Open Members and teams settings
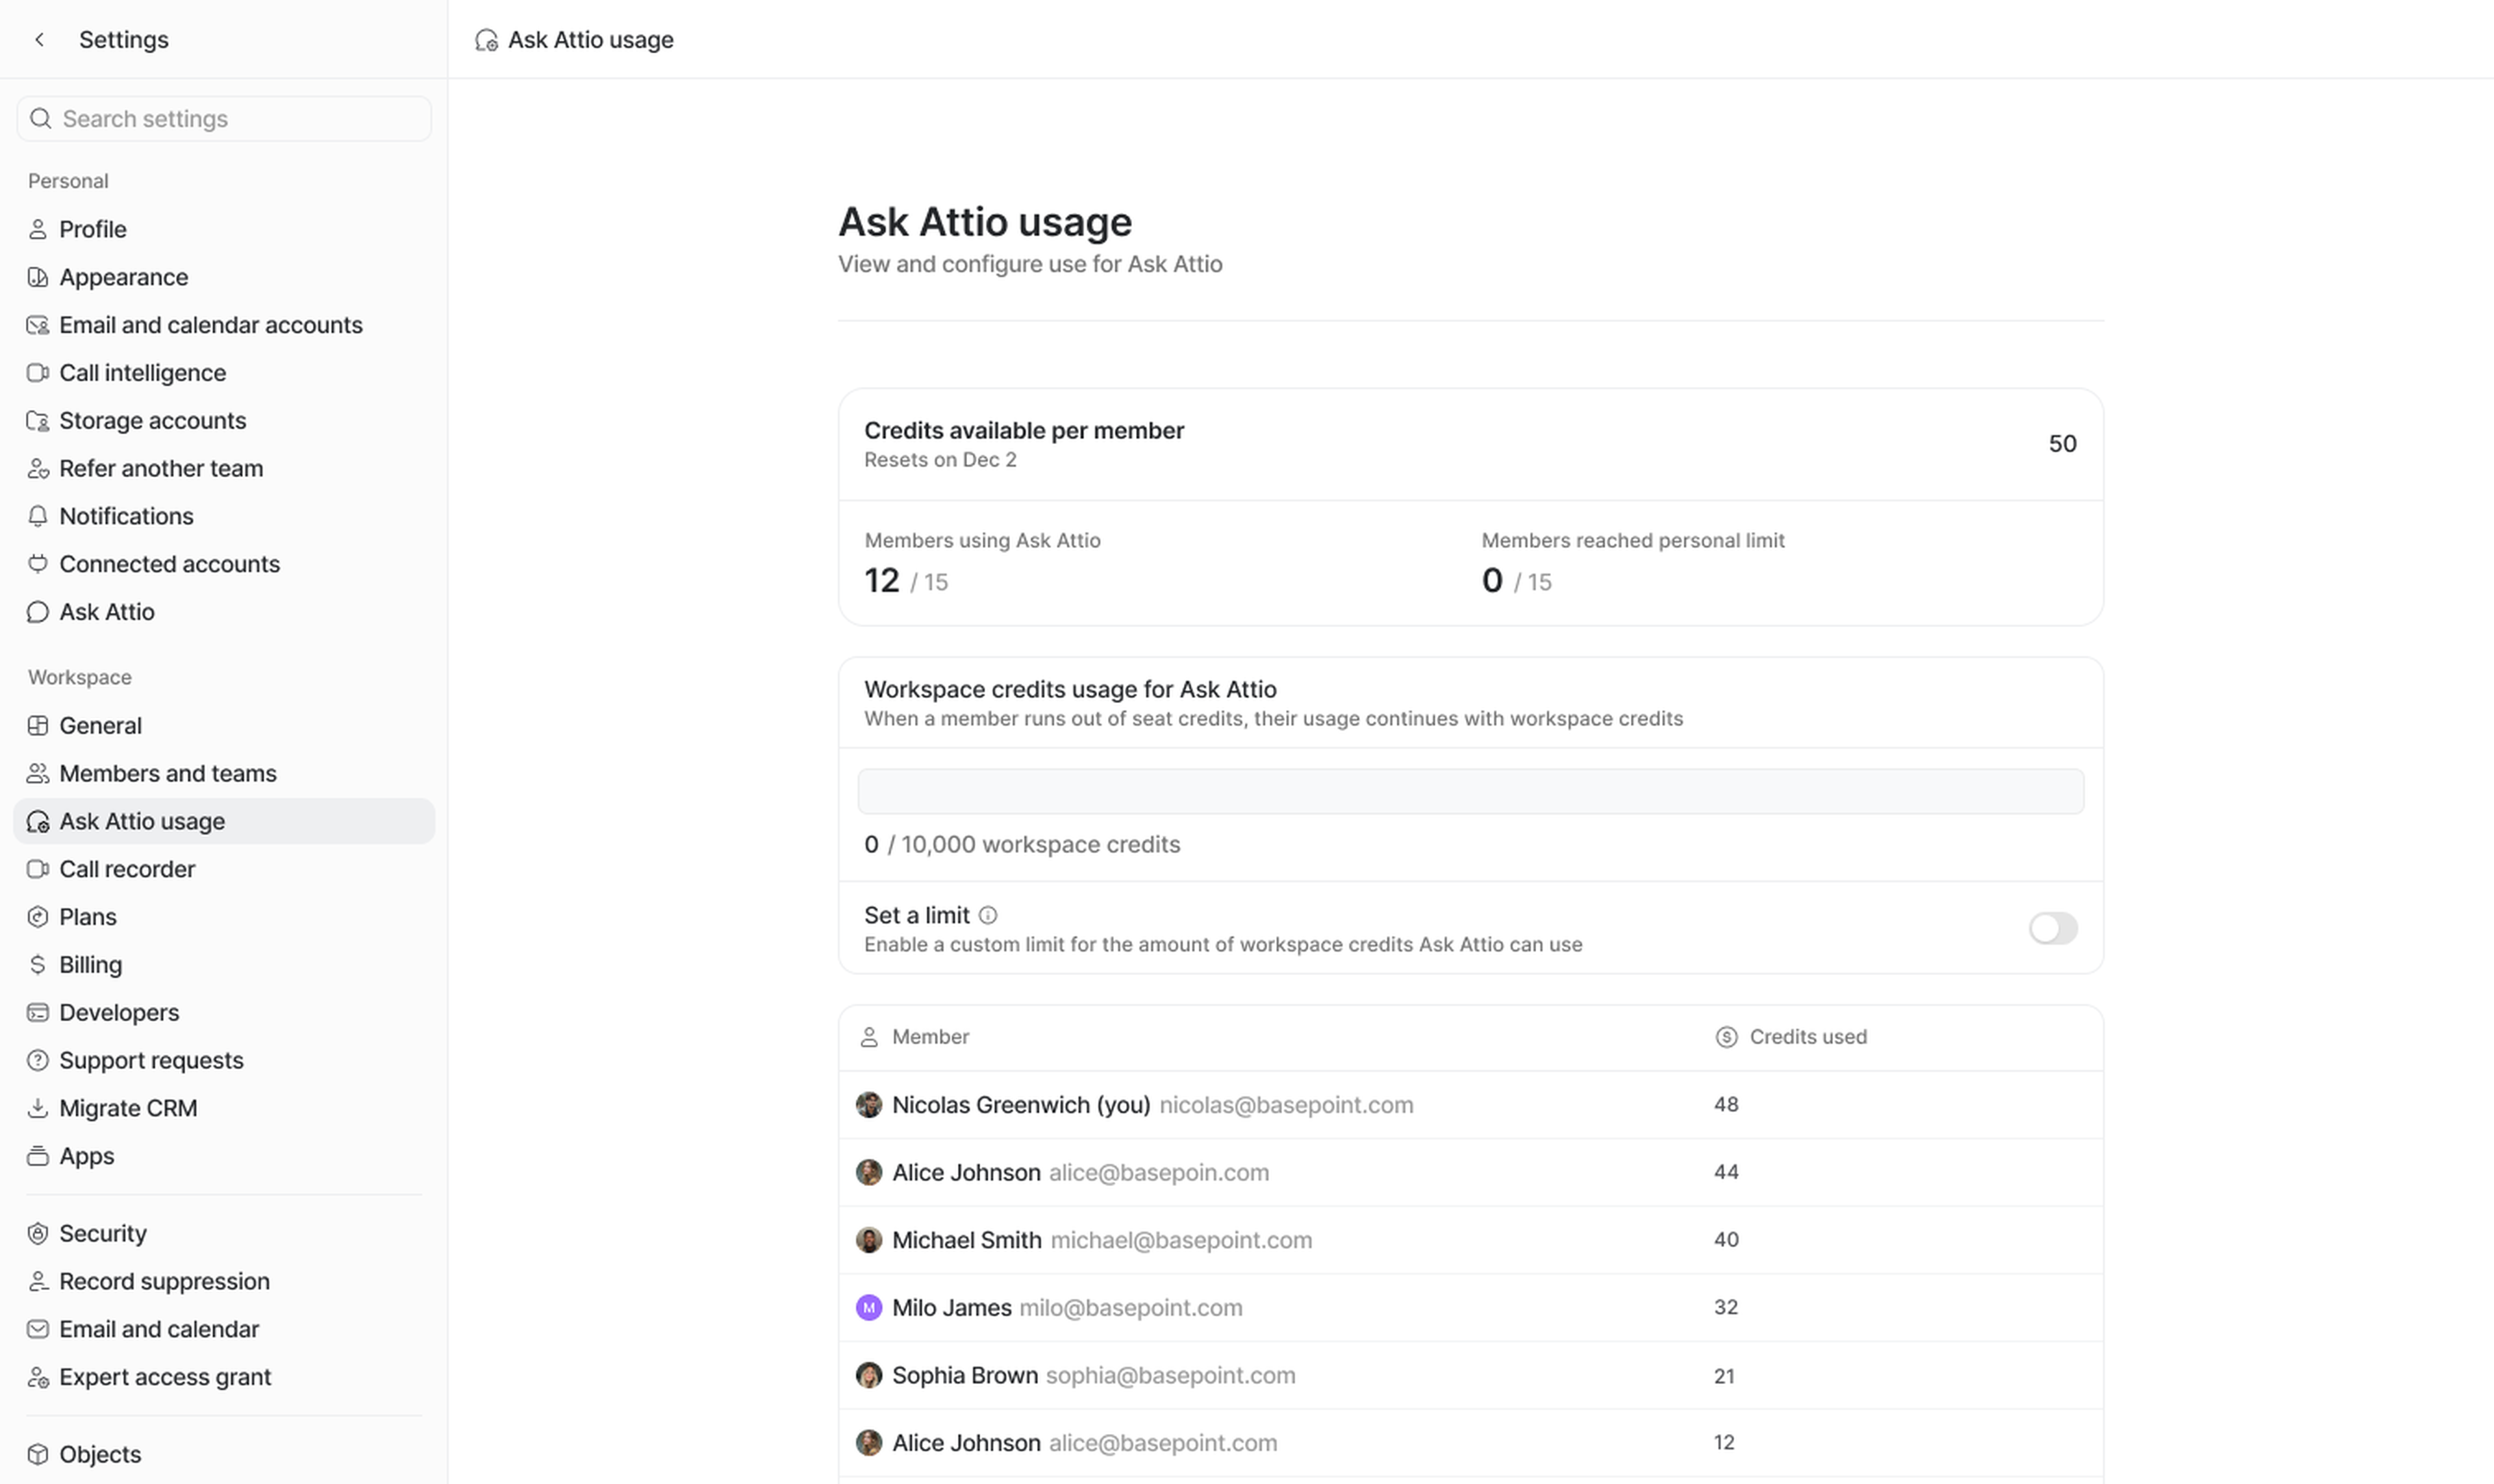The height and width of the screenshot is (1484, 2494). pos(167,773)
